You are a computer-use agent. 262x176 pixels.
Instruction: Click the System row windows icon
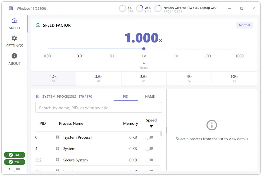coord(58,148)
